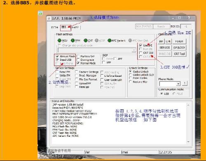This screenshot has width=206, height=161.
Task: Disable the CRT 308 checkbox
Action: 140,53
